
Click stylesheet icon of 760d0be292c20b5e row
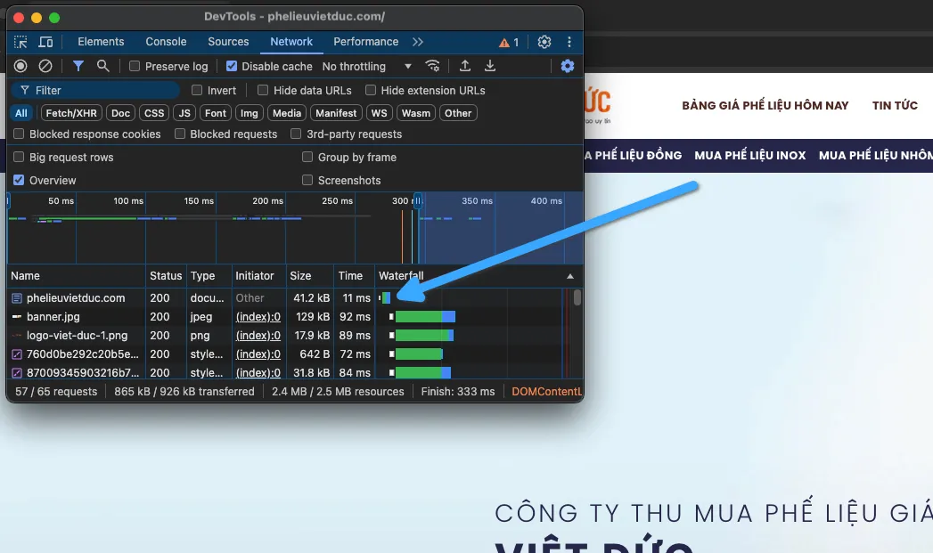pyautogui.click(x=17, y=354)
